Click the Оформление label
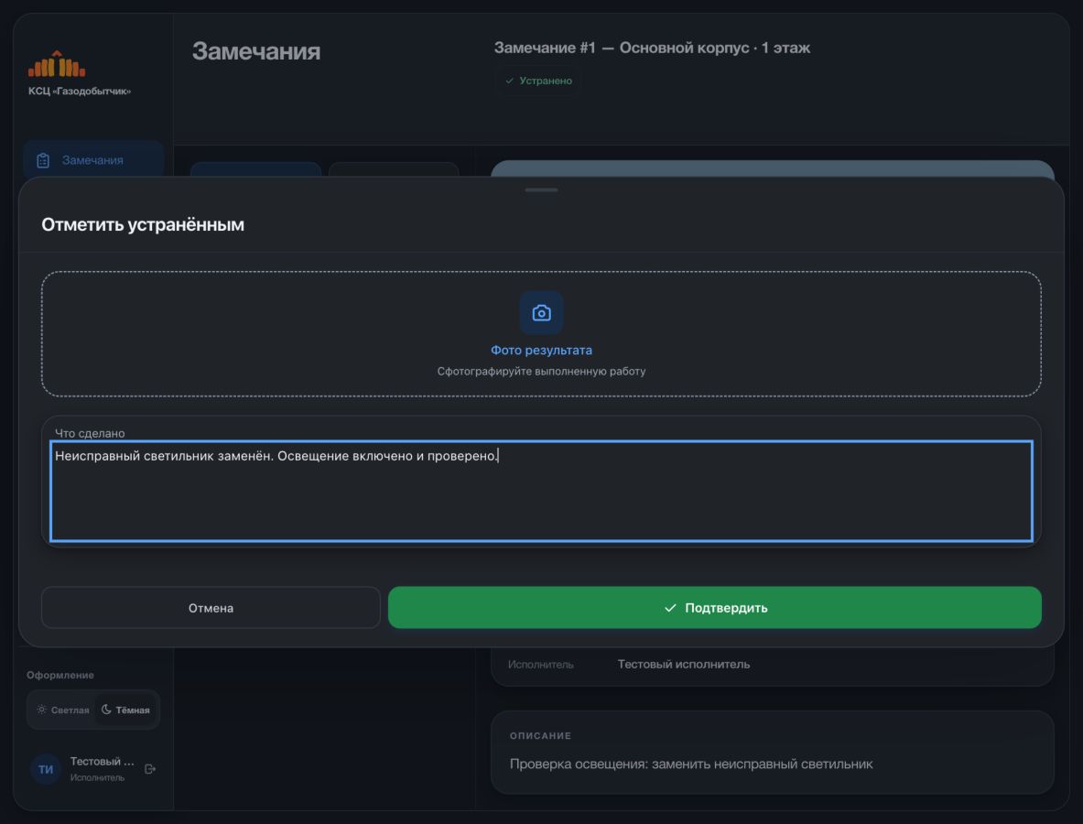Viewport: 1083px width, 824px height. pos(60,675)
